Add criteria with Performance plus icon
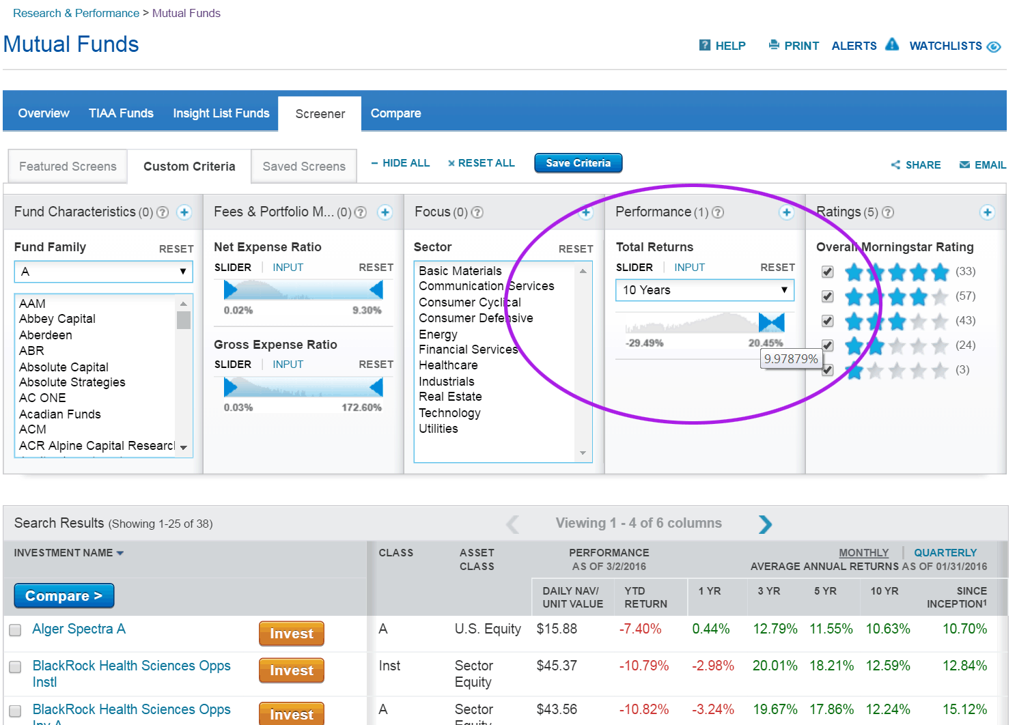This screenshot has width=1017, height=725. (786, 212)
